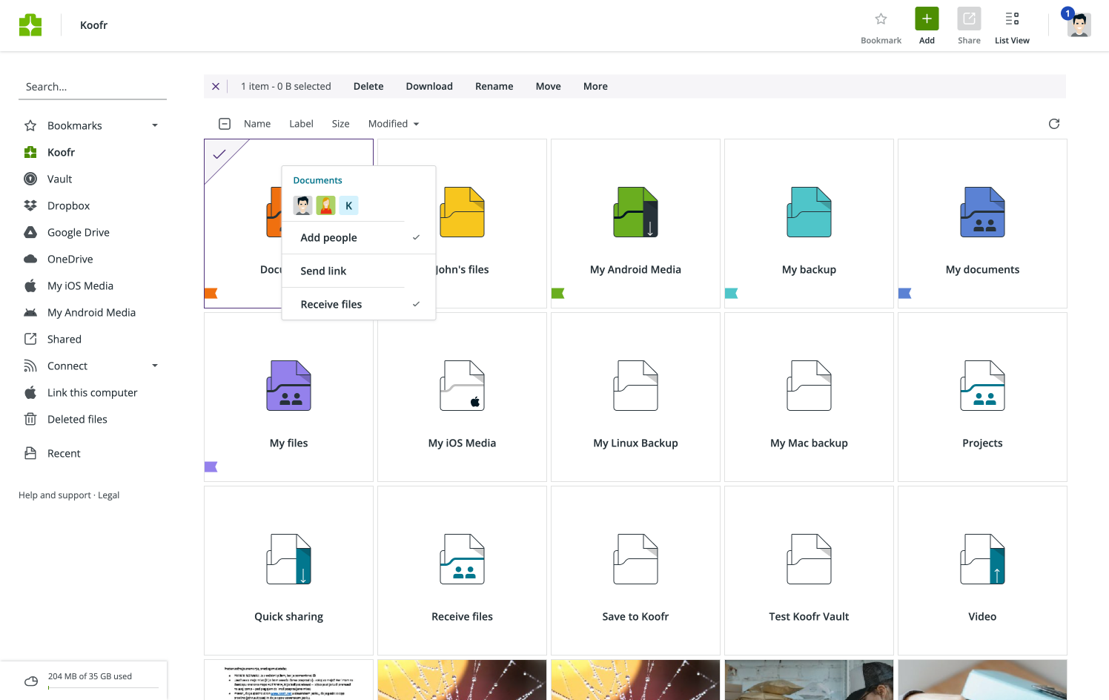Open the Receive files folder tile
The height and width of the screenshot is (700, 1109).
click(462, 570)
